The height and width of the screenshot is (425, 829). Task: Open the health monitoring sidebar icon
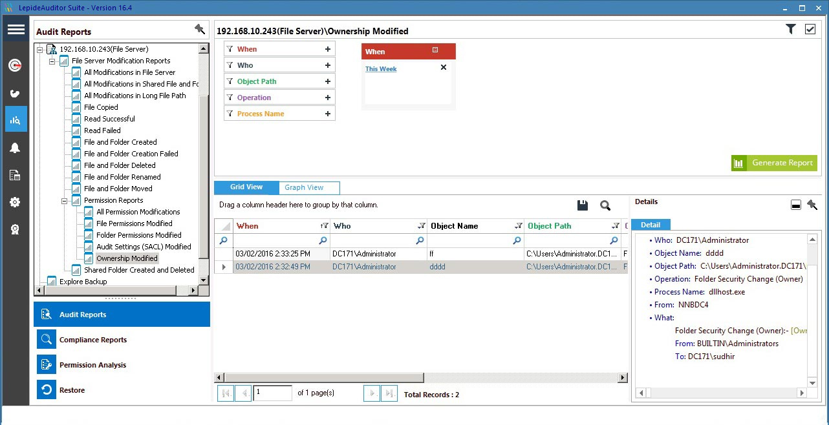(x=16, y=93)
